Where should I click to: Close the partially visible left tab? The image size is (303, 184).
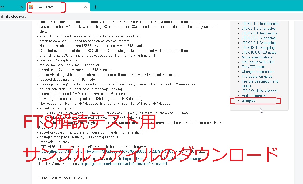pos(22,7)
